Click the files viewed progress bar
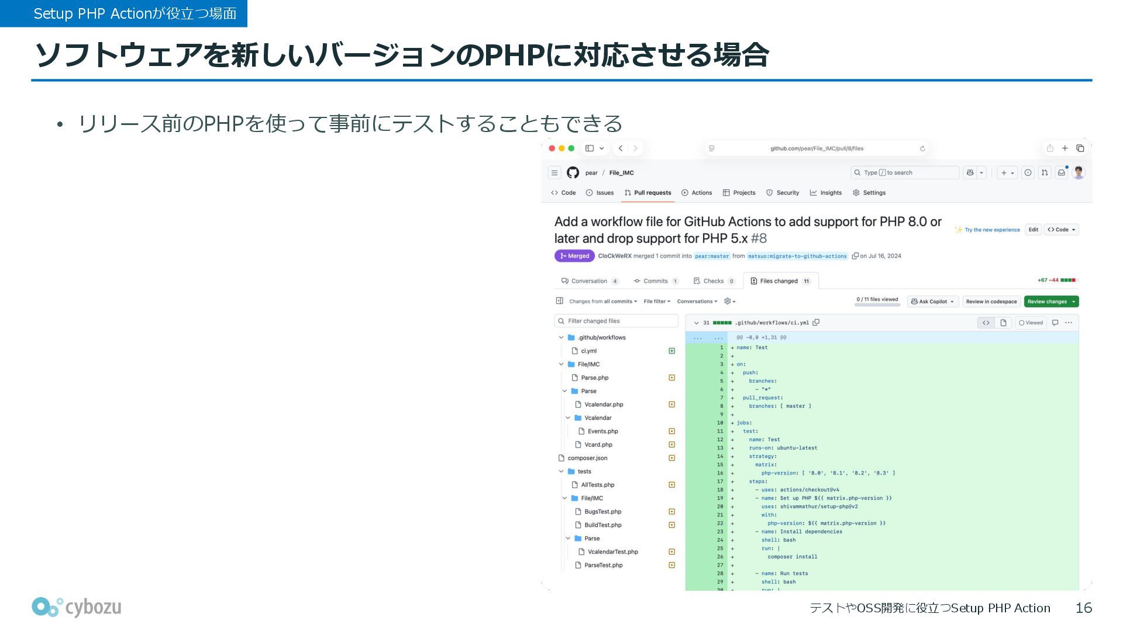1123x631 pixels. click(877, 304)
